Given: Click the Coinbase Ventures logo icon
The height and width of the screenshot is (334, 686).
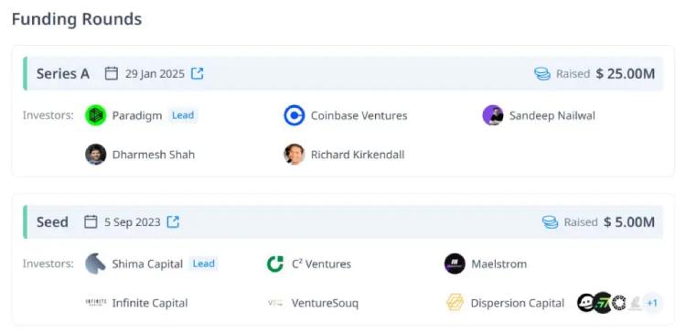Looking at the screenshot, I should [x=294, y=115].
